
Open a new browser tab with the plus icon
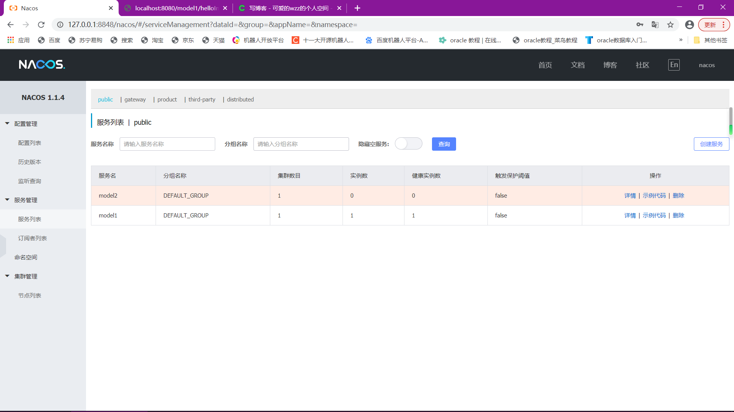[x=357, y=8]
